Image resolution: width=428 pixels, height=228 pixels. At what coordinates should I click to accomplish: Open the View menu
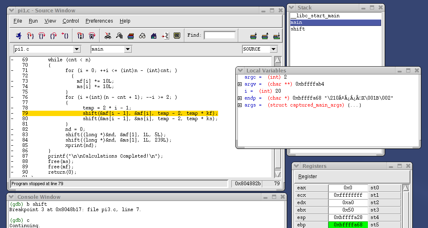[x=50, y=21]
